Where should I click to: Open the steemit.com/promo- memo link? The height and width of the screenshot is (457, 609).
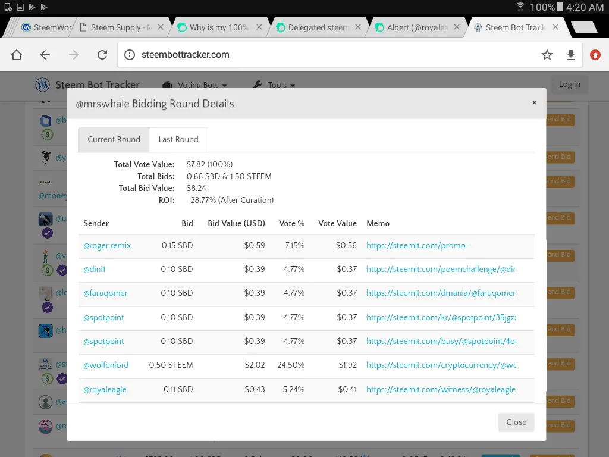click(417, 246)
